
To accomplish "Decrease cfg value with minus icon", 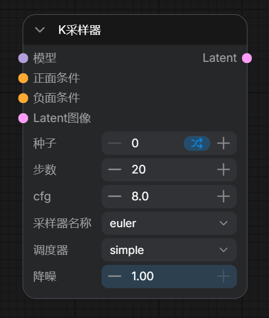I will (x=115, y=196).
